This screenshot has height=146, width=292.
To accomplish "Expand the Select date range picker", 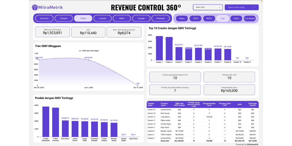I will tap(241, 7).
